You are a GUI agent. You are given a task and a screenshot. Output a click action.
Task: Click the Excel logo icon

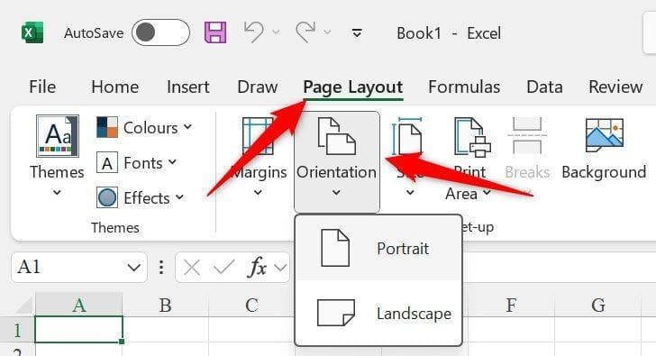coord(32,32)
